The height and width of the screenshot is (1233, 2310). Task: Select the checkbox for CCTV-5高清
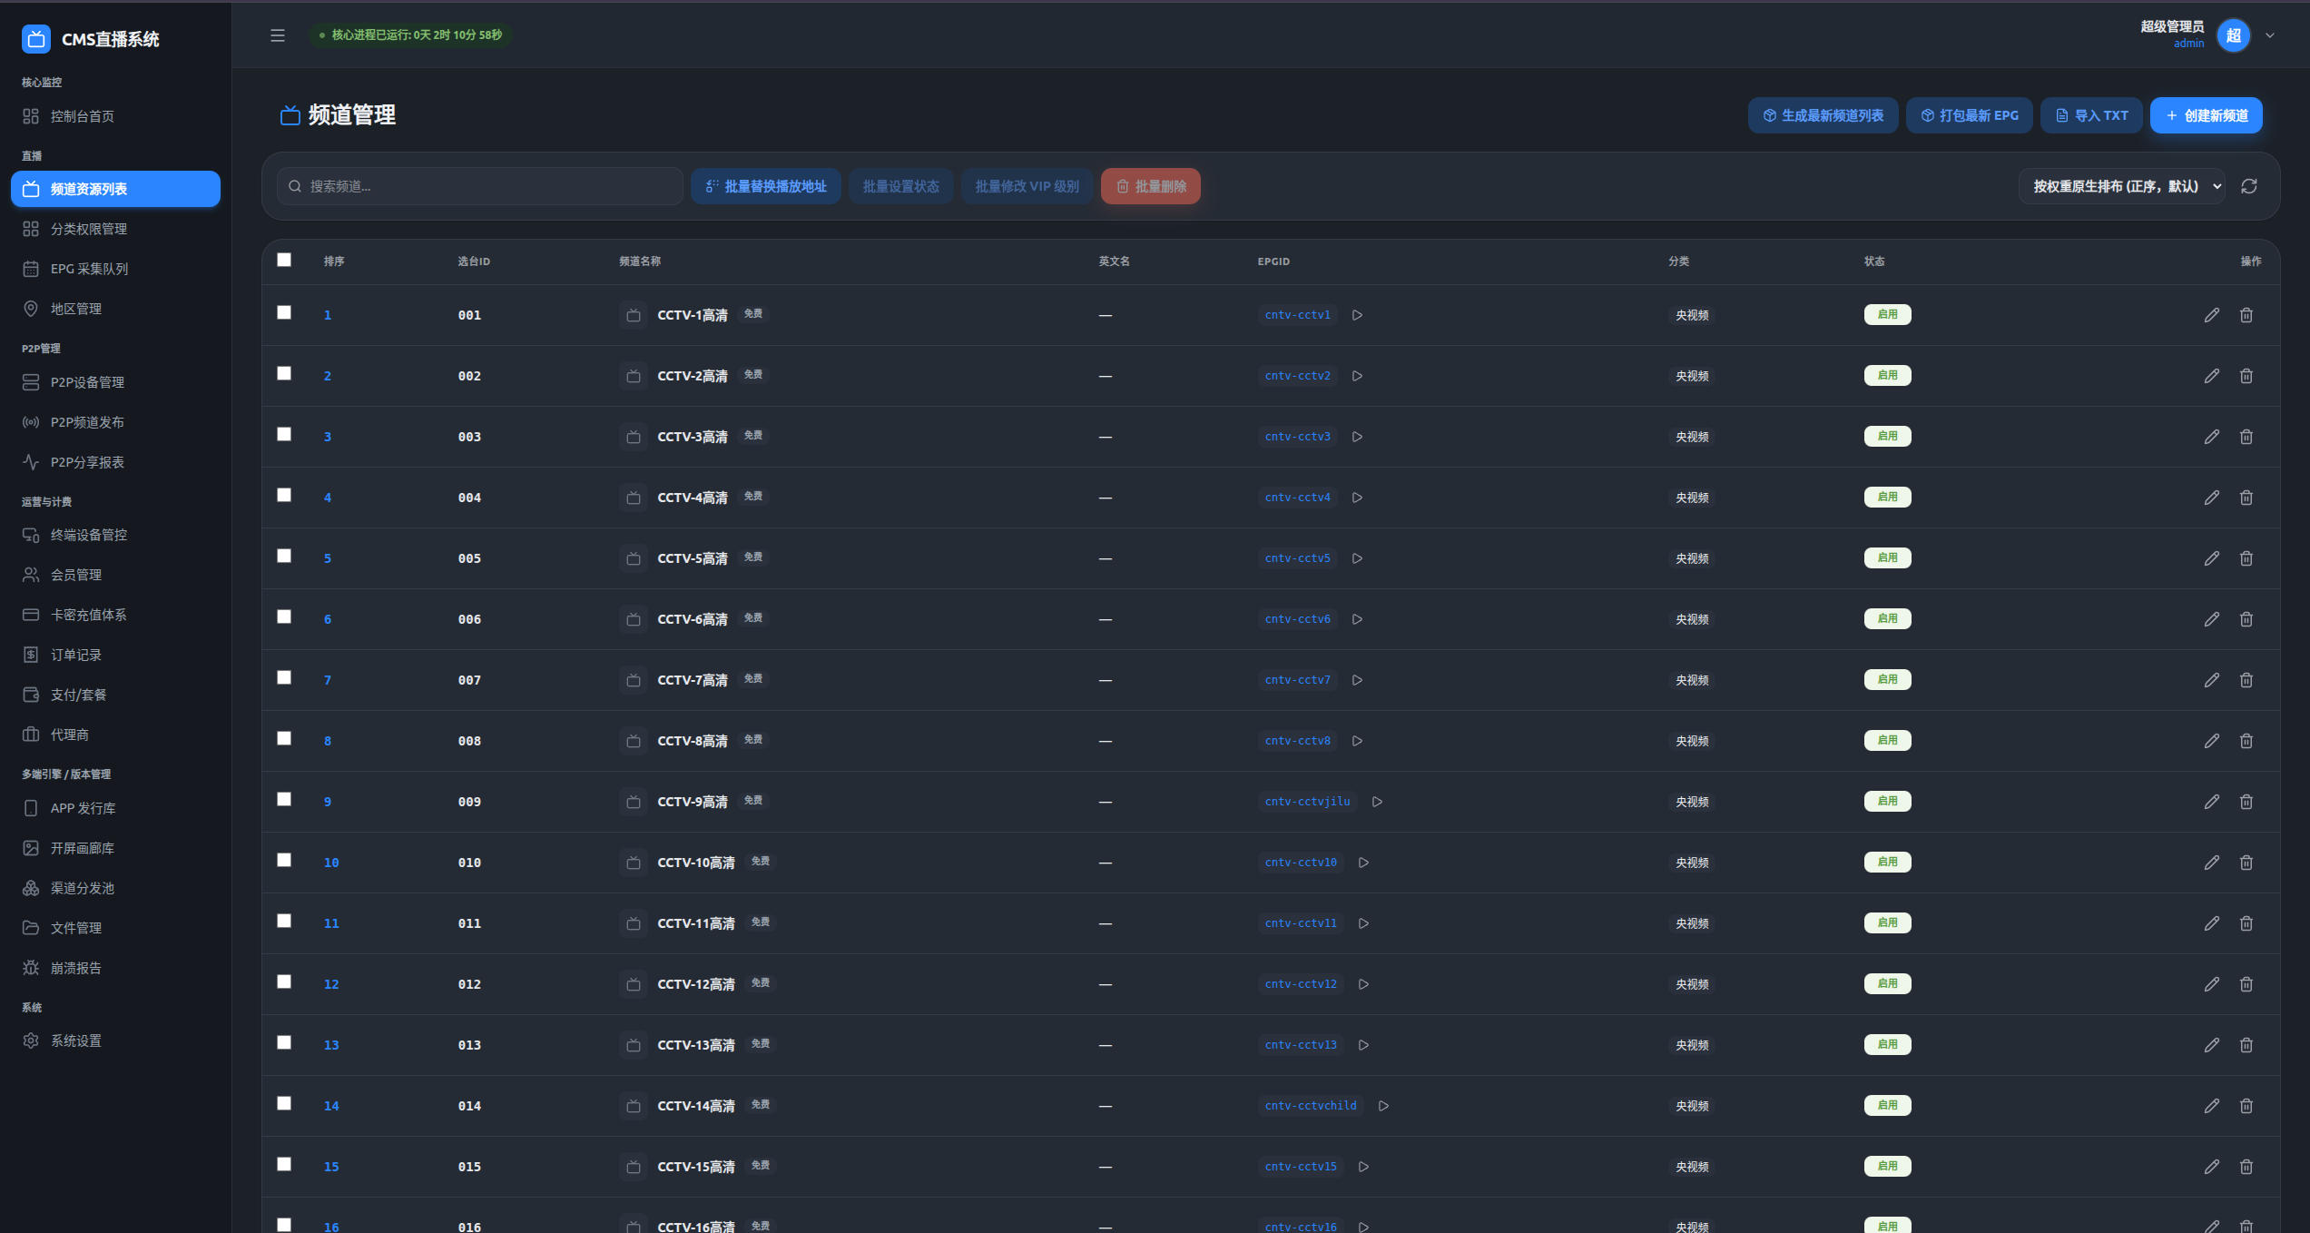tap(284, 556)
